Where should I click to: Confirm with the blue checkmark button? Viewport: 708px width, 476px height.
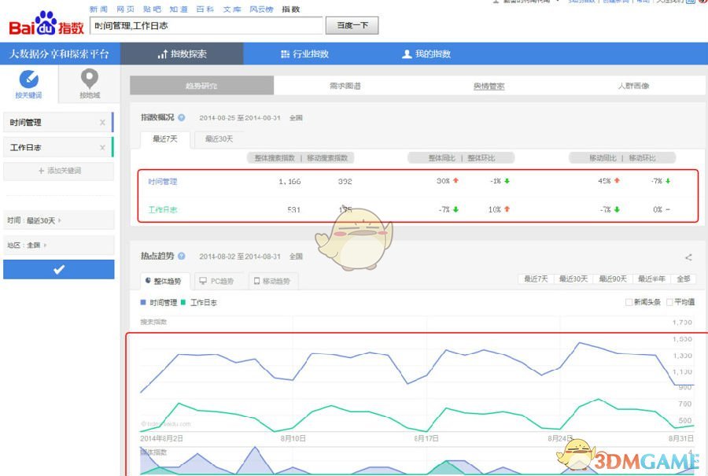coord(58,269)
